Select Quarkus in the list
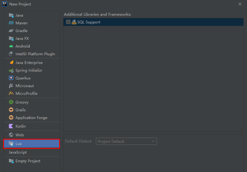 23,78
